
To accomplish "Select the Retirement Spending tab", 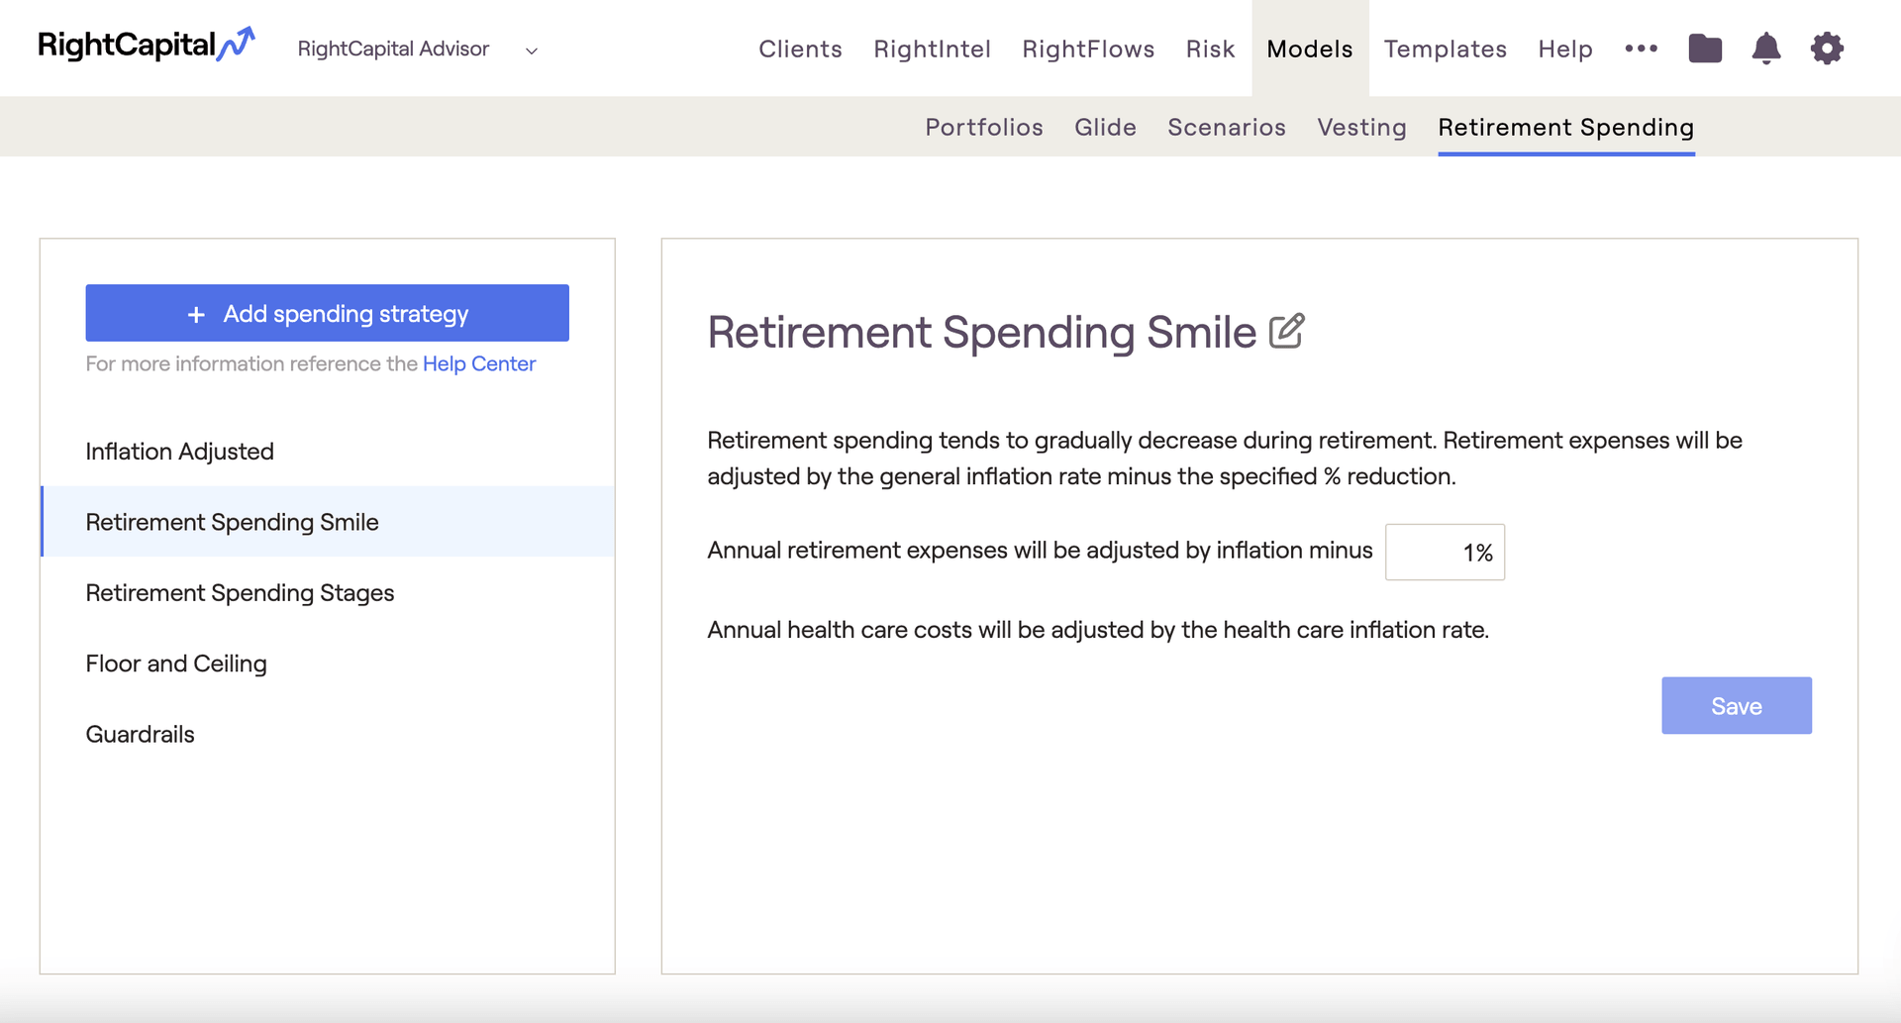I will point(1565,127).
